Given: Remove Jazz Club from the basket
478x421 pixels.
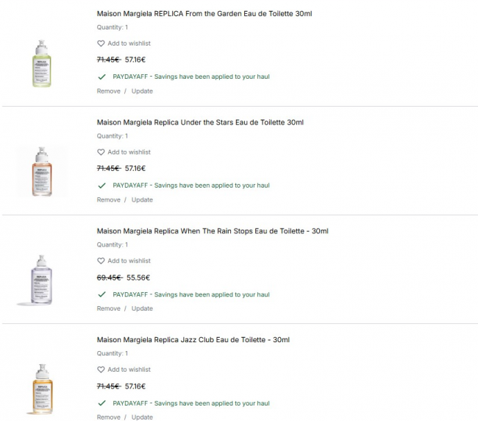Looking at the screenshot, I should (x=108, y=417).
